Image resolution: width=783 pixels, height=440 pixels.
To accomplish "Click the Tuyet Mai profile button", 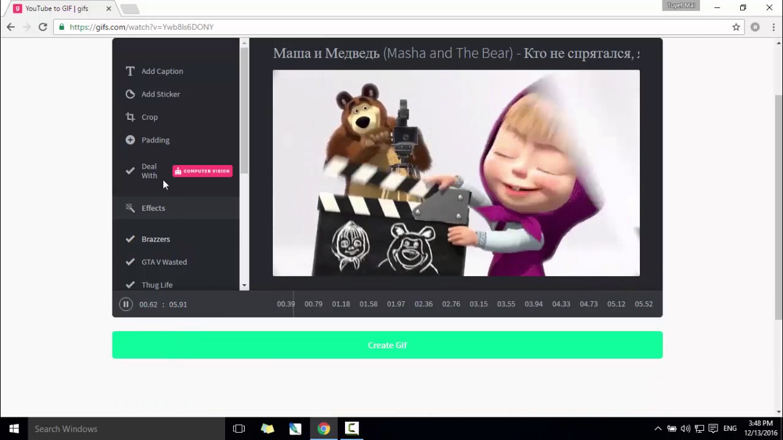I will point(681,5).
